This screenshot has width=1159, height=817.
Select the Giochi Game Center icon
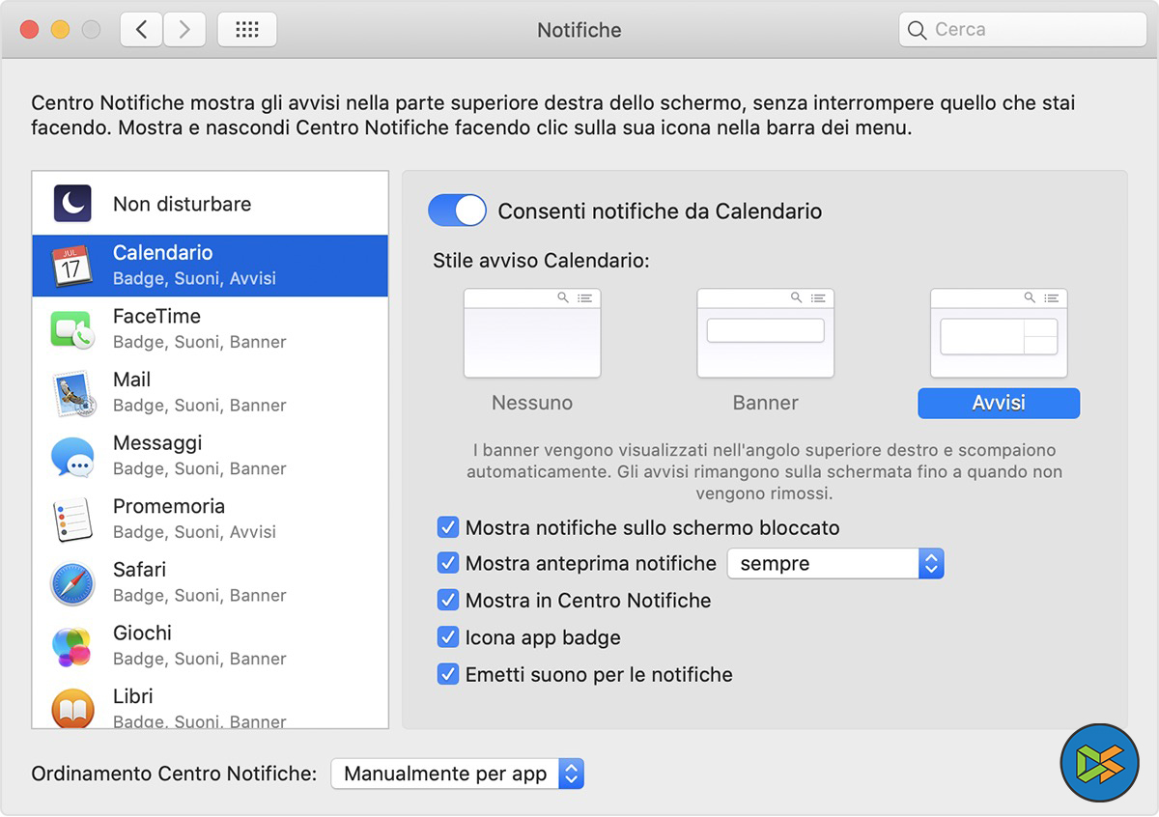pyautogui.click(x=72, y=646)
